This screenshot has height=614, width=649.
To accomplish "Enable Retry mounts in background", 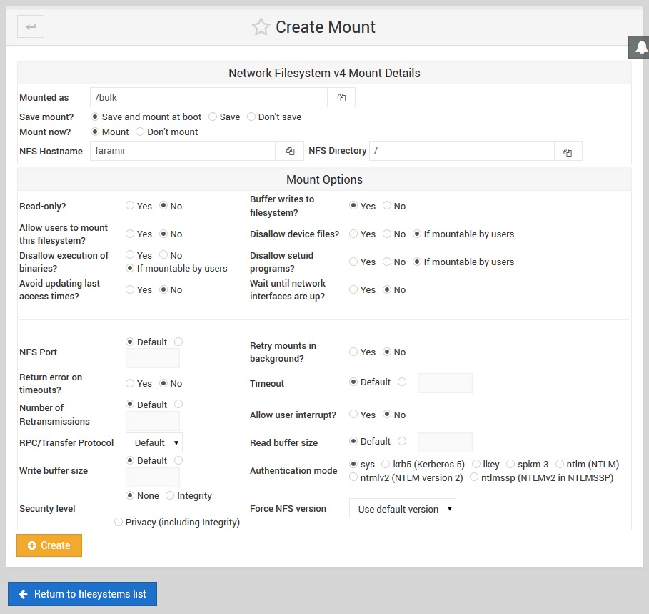I will pos(353,352).
